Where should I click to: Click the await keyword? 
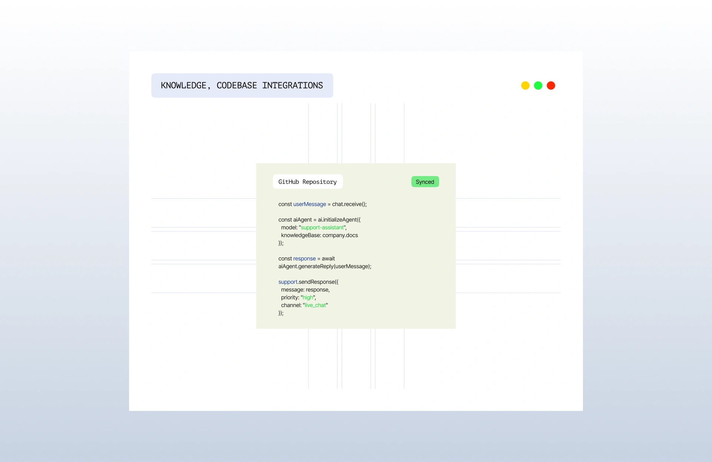[328, 258]
